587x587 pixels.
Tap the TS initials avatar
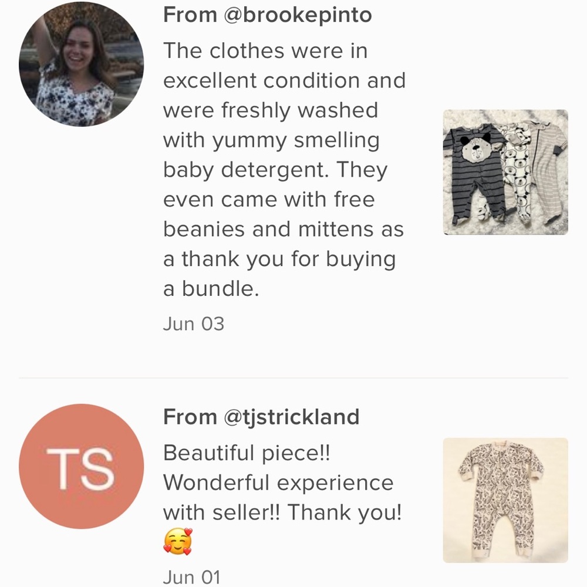coord(81,467)
